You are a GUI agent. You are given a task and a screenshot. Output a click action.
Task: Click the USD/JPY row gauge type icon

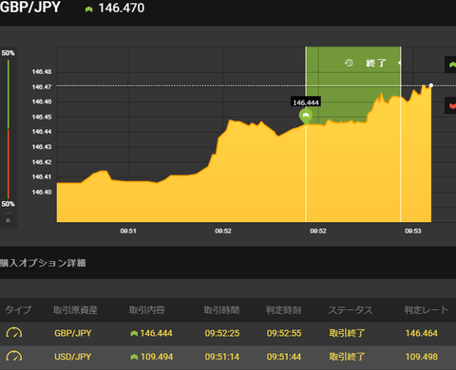pos(14,356)
